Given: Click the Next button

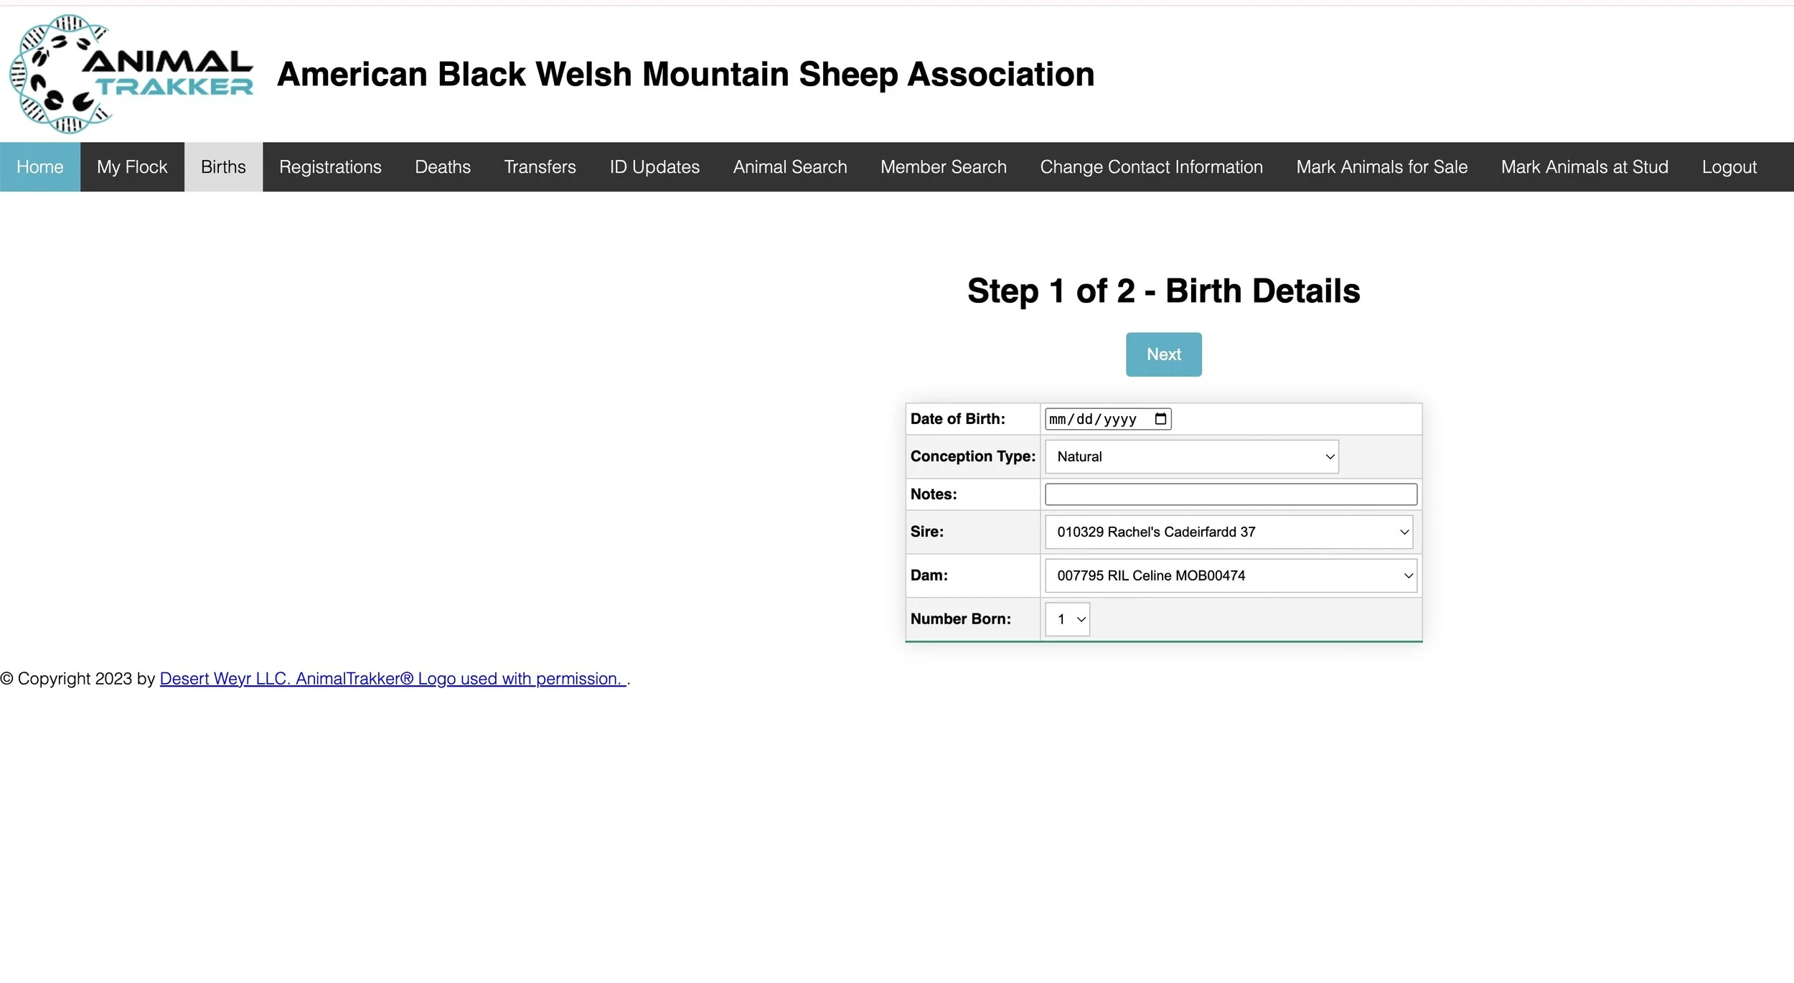Looking at the screenshot, I should [x=1163, y=354].
